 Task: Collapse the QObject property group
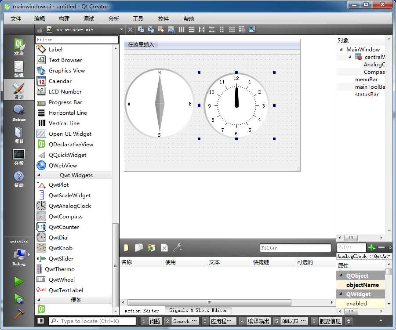tap(341, 276)
